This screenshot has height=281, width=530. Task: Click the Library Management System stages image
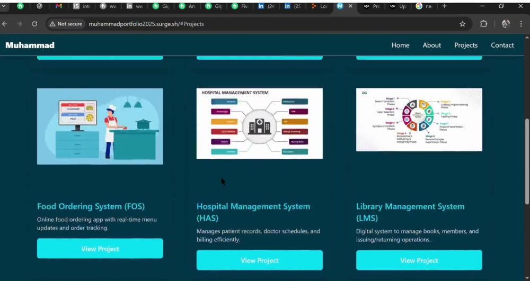(419, 120)
